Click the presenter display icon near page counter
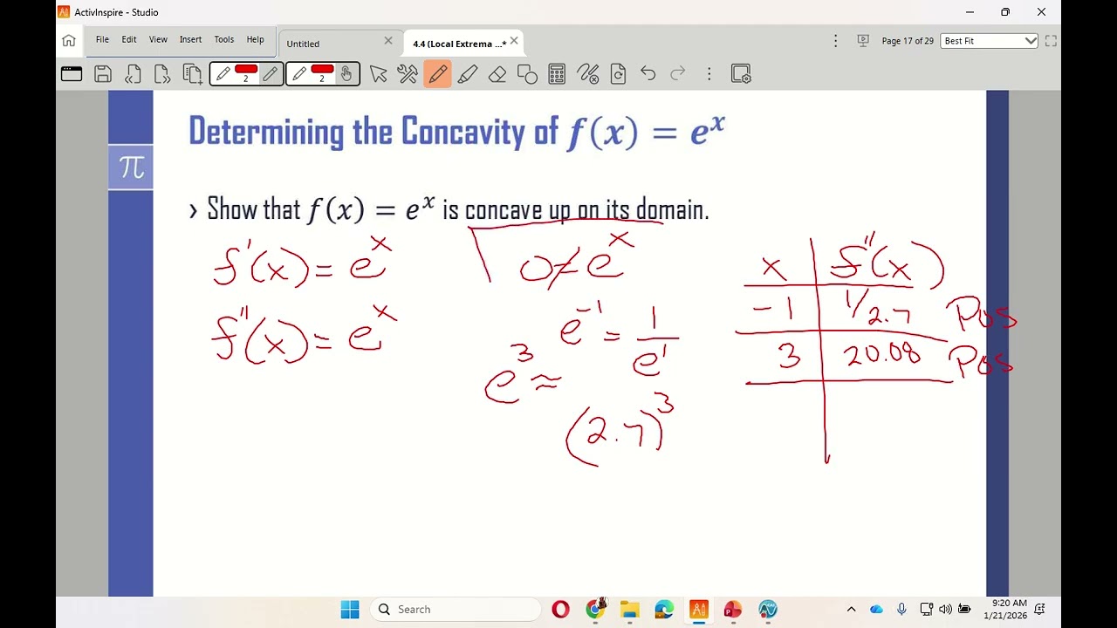 pos(863,40)
